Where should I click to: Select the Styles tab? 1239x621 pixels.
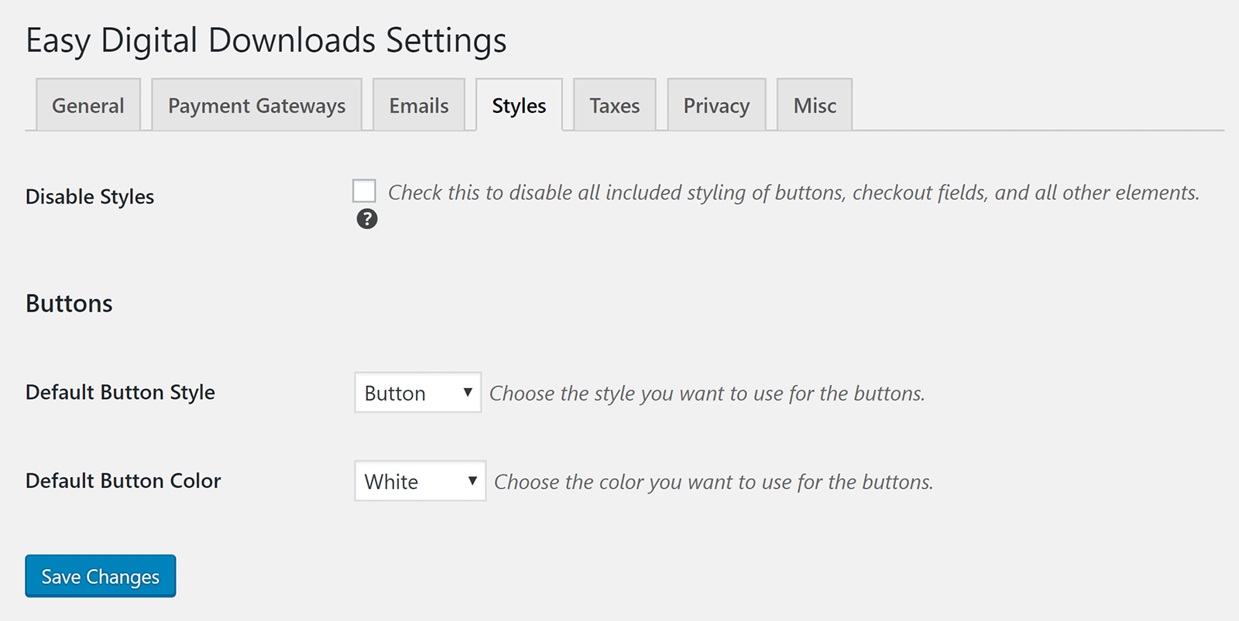click(519, 104)
